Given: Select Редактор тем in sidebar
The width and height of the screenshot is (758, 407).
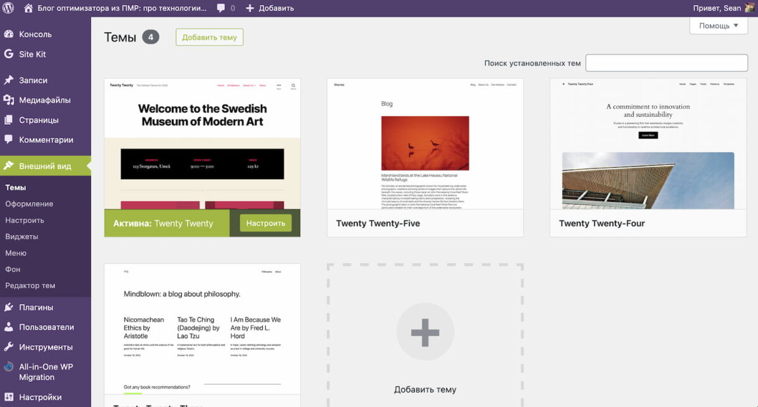Looking at the screenshot, I should point(30,286).
